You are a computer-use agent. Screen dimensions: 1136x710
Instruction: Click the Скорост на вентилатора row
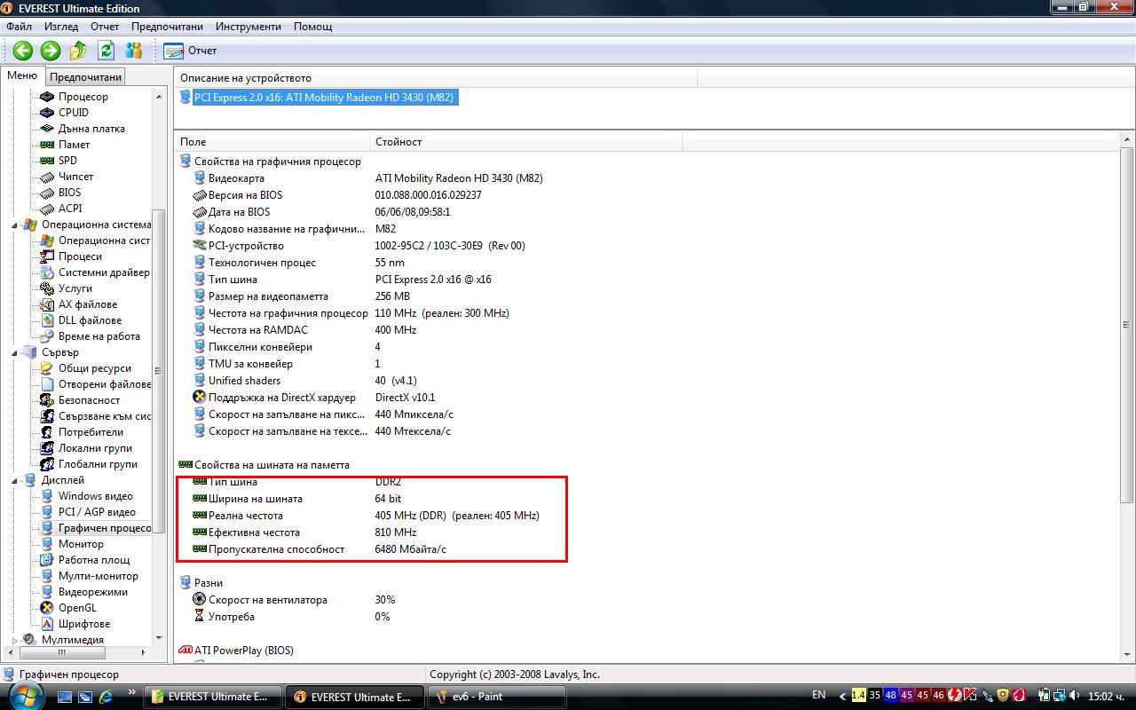(294, 600)
